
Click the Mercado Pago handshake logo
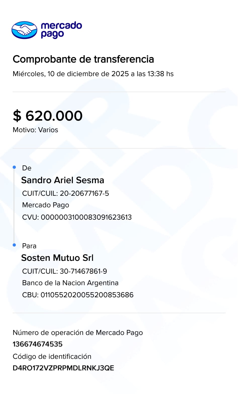tap(24, 30)
